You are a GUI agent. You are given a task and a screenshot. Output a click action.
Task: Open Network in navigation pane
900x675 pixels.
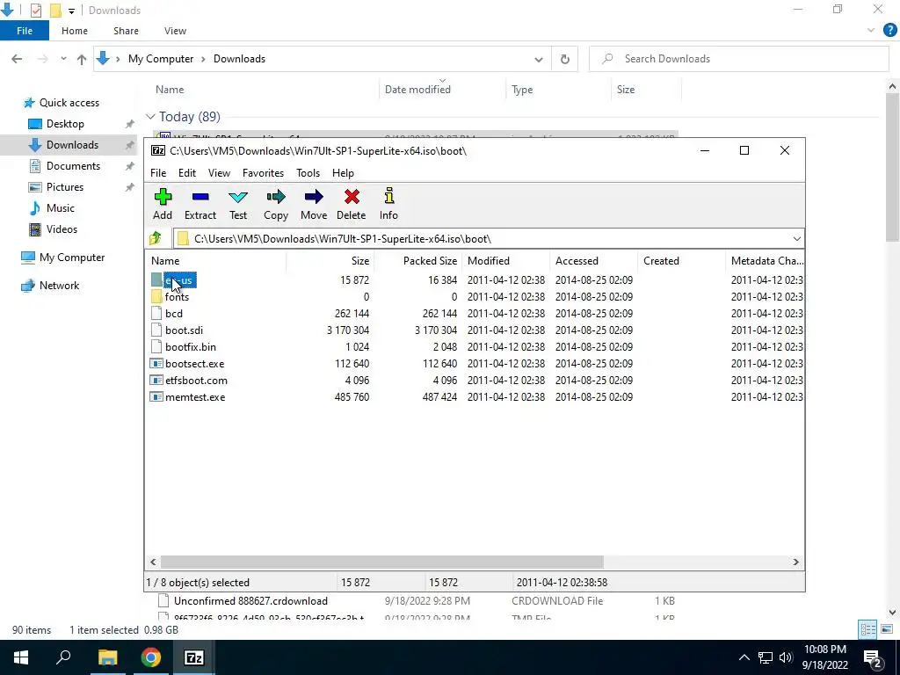click(59, 286)
